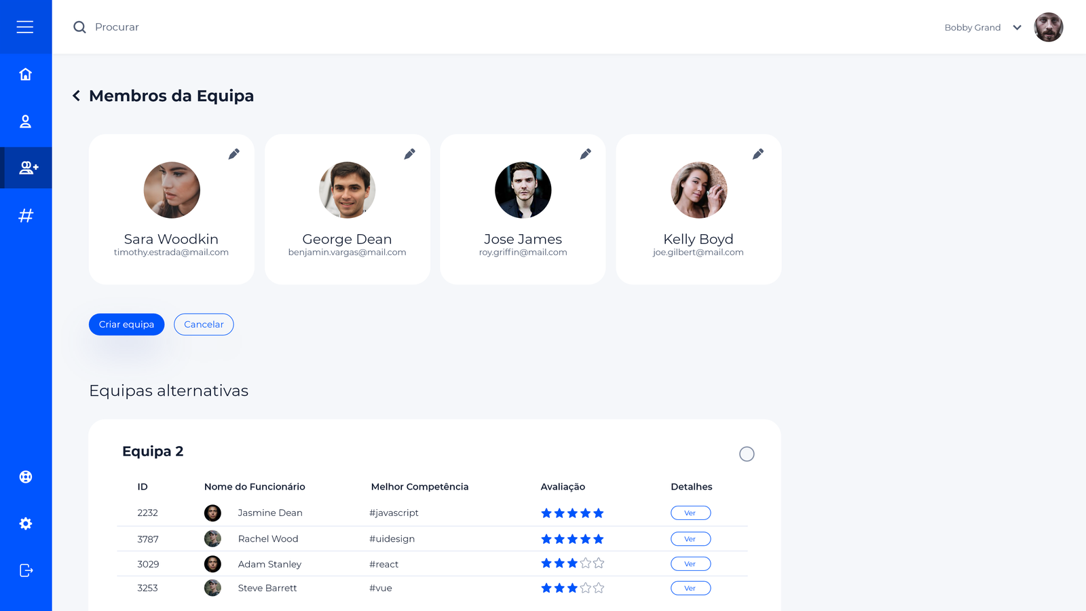Click the Criar equipa button
The width and height of the screenshot is (1086, 611).
(x=126, y=325)
